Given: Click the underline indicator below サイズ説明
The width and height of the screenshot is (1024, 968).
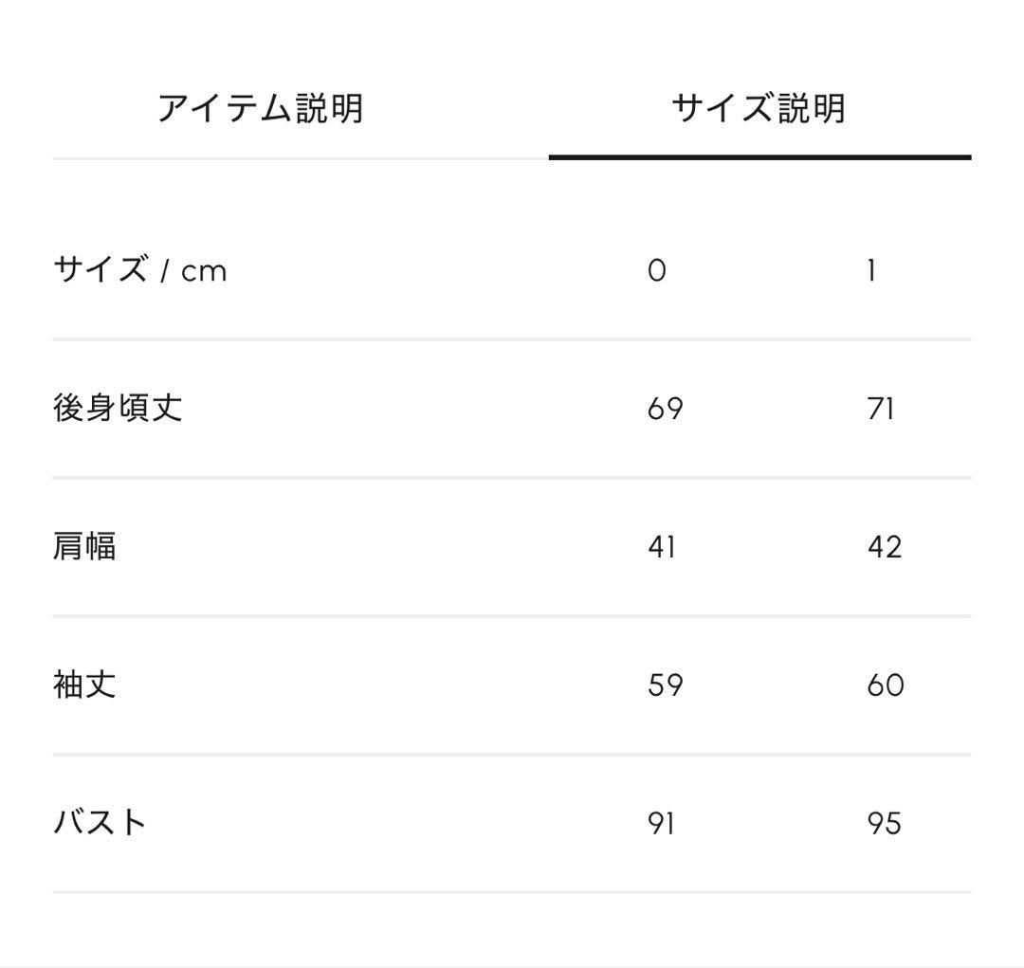Looking at the screenshot, I should click(x=759, y=156).
